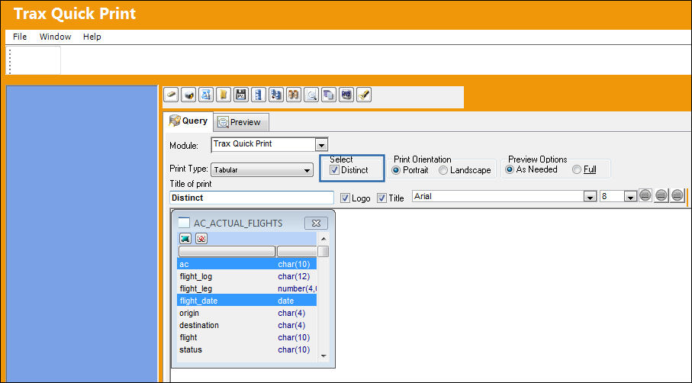Click the field list scrollbar thumb

323,252
